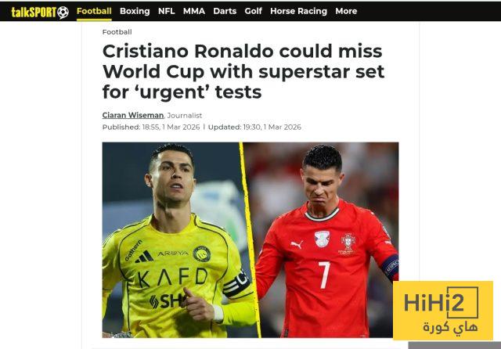Open author Ciaran Wiseman's profile
501x349 pixels.
pos(133,115)
